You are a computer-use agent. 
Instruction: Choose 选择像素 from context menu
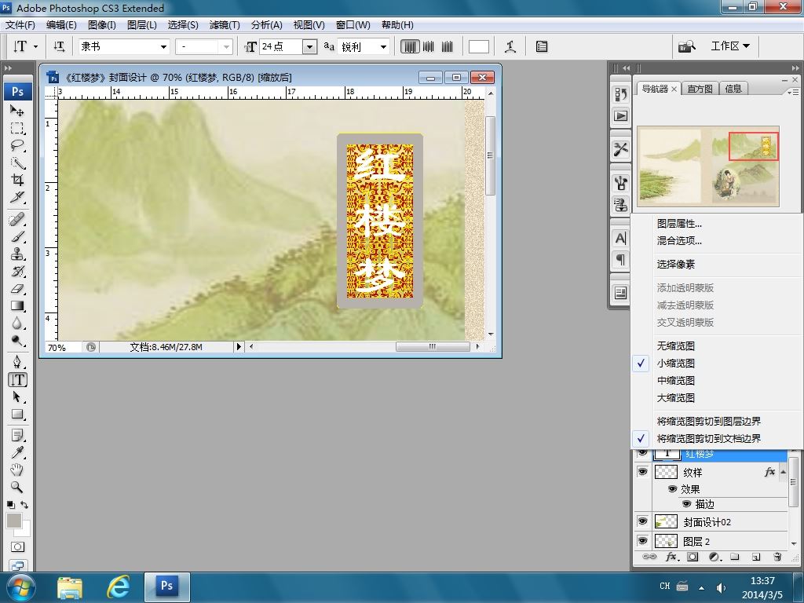tap(676, 264)
